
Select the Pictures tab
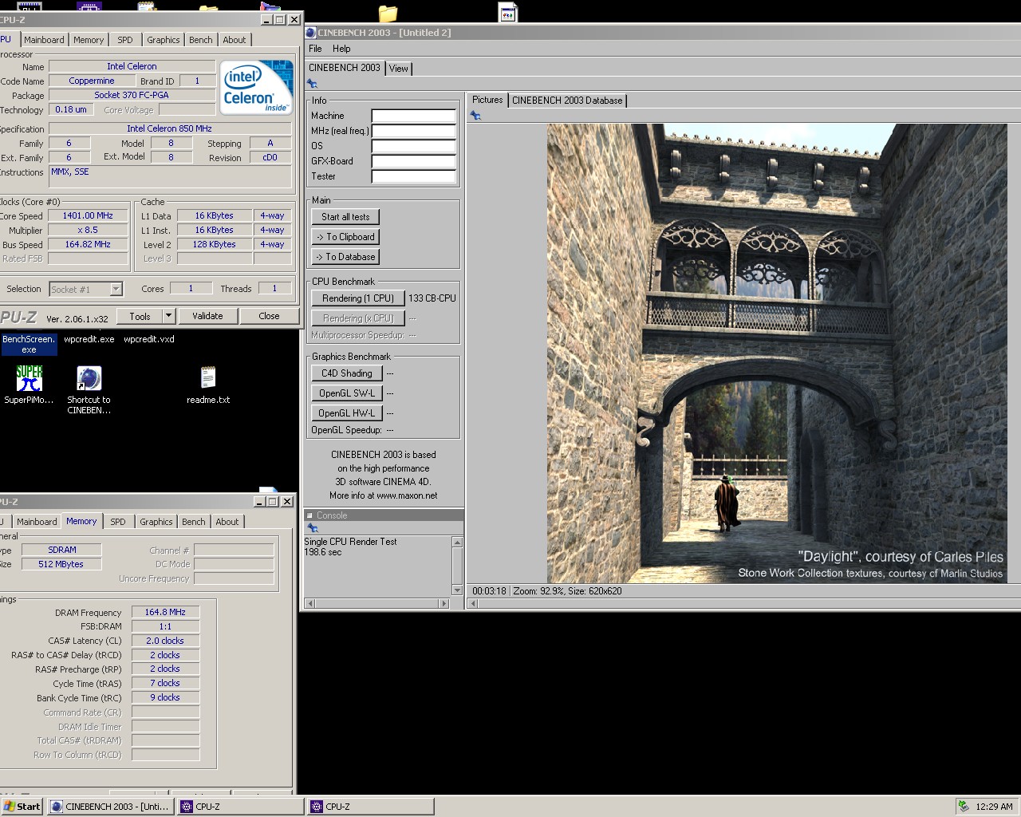(487, 100)
